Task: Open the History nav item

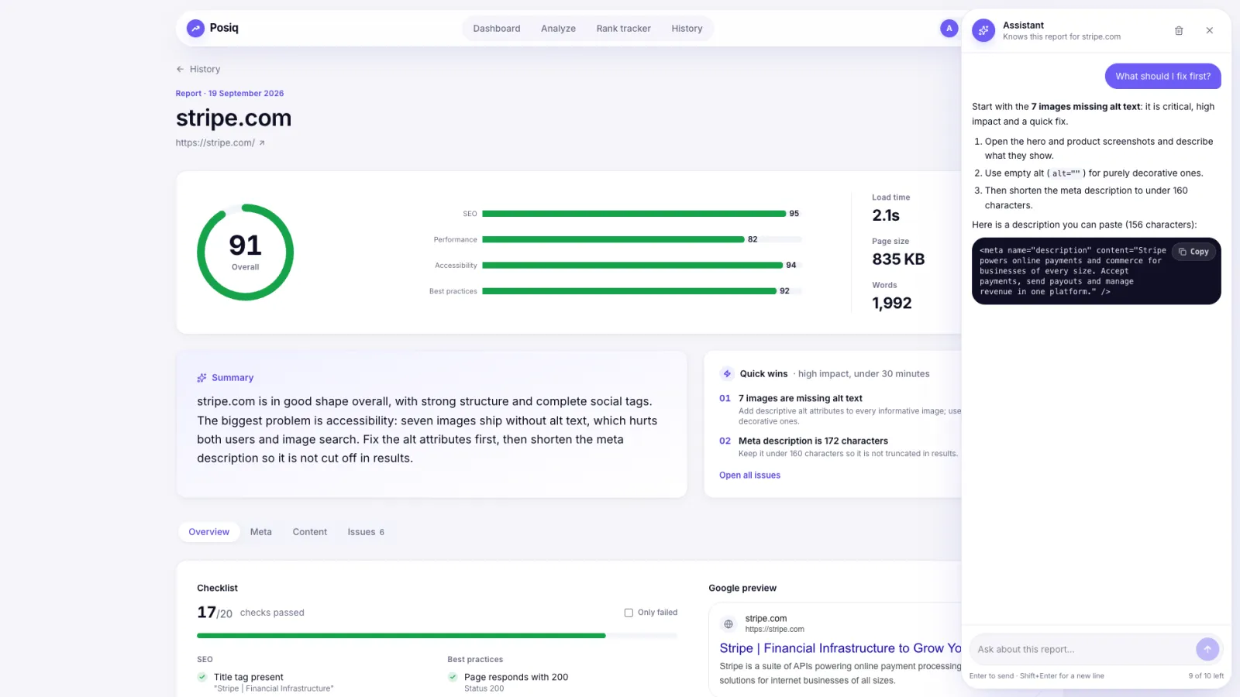Action: point(687,29)
